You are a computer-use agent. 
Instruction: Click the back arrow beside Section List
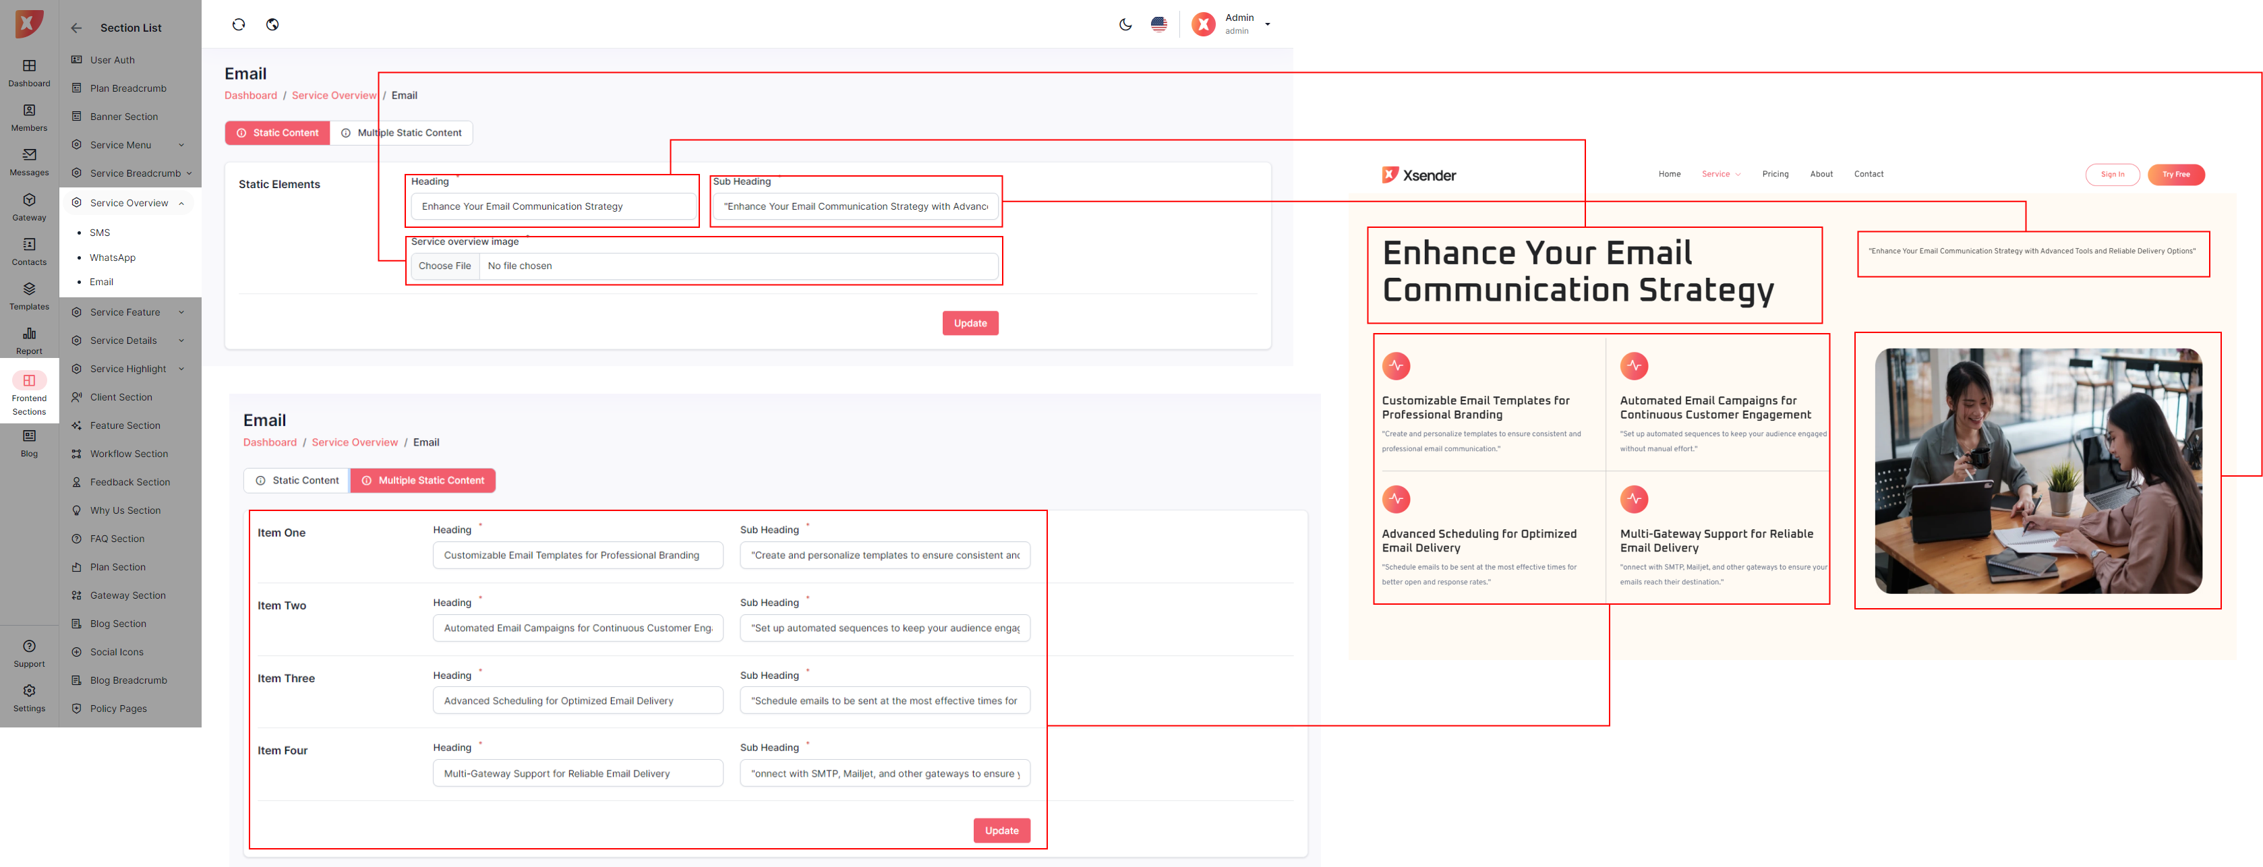pos(76,28)
